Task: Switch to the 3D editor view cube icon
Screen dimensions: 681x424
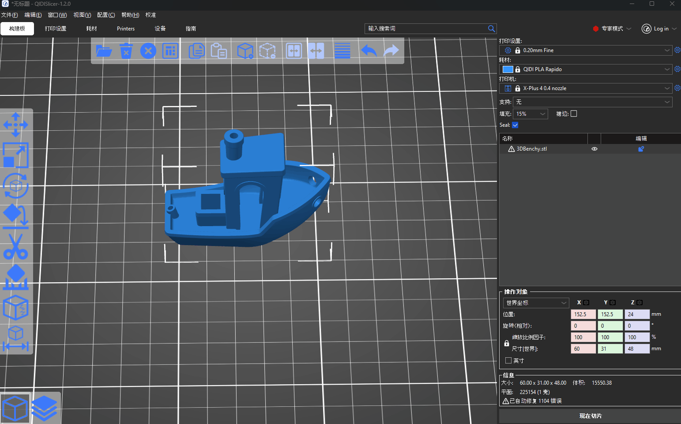Action: pos(15,408)
